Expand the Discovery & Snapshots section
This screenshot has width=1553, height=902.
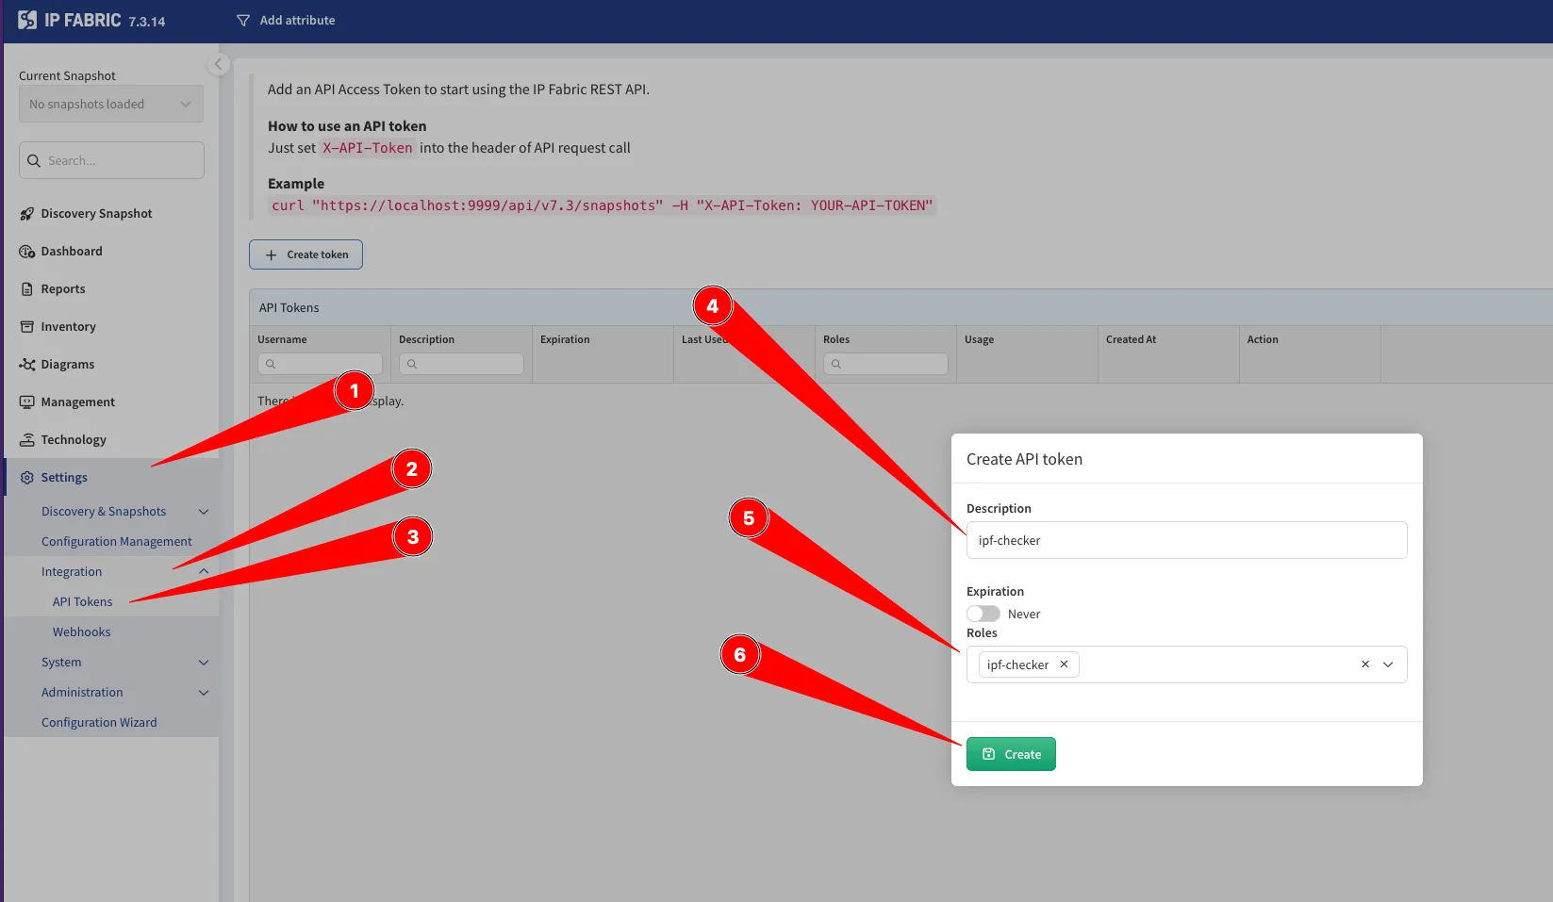pyautogui.click(x=204, y=512)
